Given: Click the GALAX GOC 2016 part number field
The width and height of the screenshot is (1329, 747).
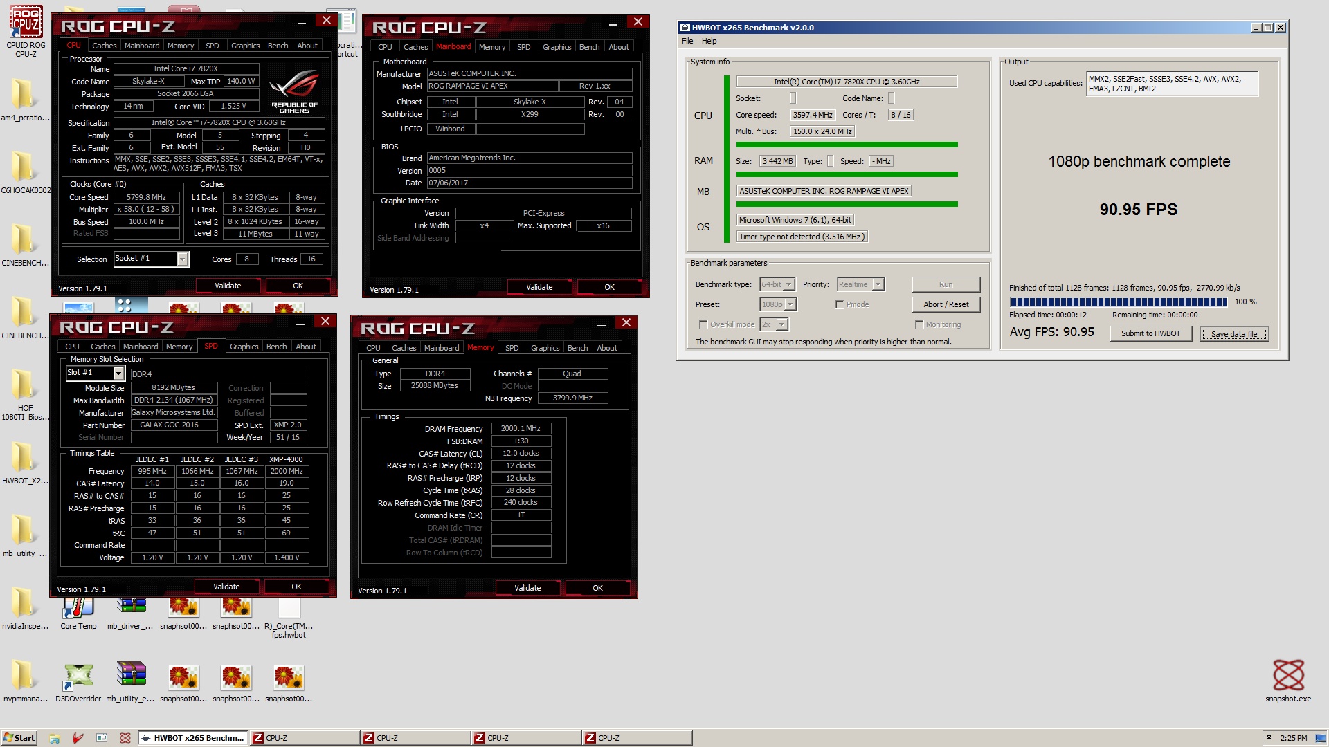Looking at the screenshot, I should [173, 425].
